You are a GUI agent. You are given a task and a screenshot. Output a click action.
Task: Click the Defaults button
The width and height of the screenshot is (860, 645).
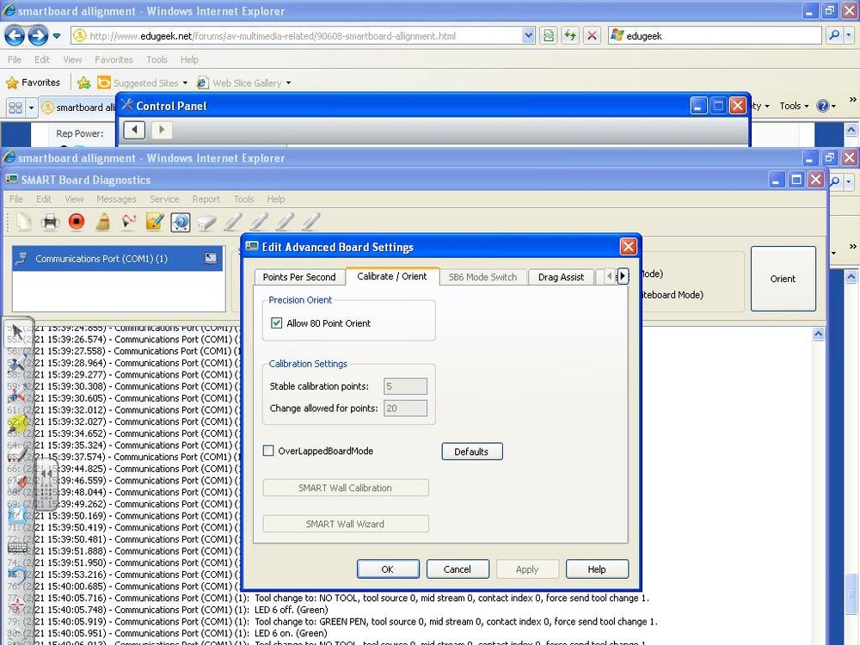click(471, 451)
